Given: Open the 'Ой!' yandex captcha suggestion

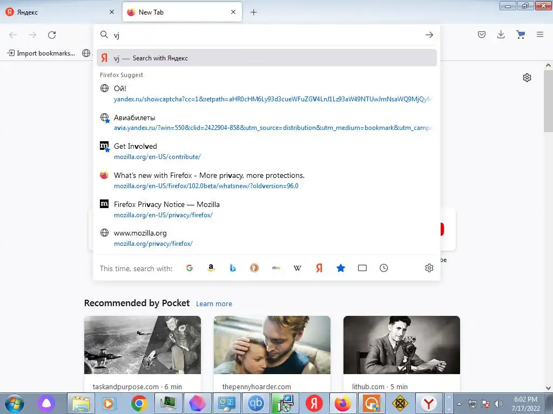Looking at the screenshot, I should 267,94.
